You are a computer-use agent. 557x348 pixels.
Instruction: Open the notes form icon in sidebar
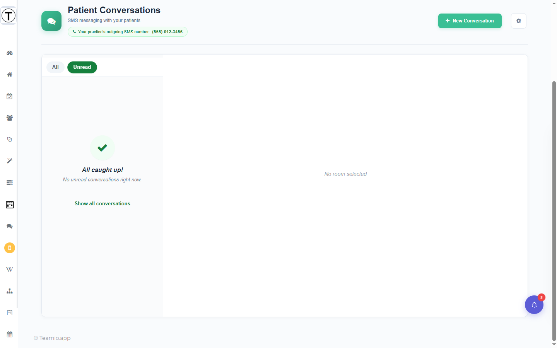coord(10,312)
